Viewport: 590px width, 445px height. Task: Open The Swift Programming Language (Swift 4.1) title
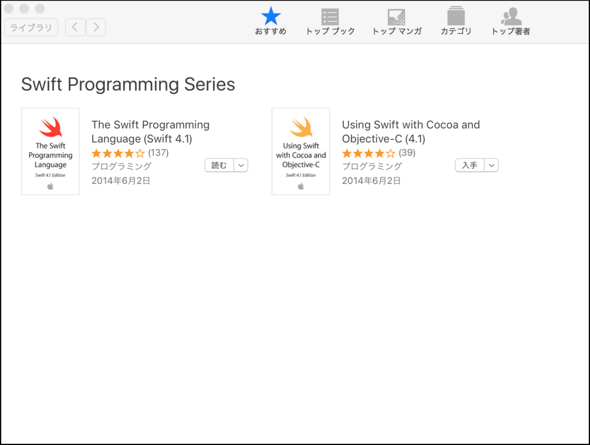pos(150,132)
